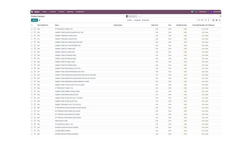Viewport: 252px width, 154px height.
Task: Open the Mumbai DC company switcher
Action: click(x=203, y=12)
